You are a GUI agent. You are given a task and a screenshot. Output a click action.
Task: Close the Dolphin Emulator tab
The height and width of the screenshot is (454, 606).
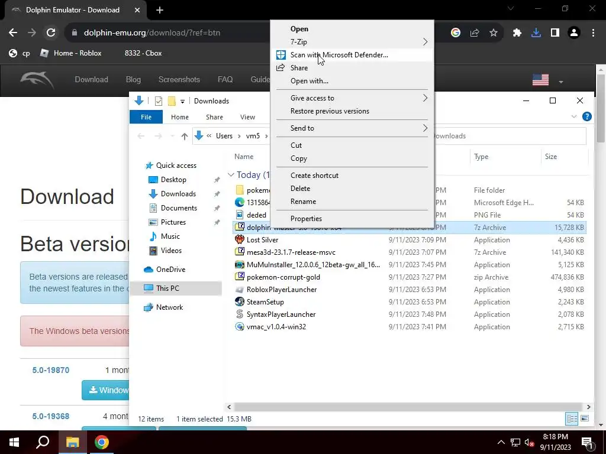click(x=137, y=10)
